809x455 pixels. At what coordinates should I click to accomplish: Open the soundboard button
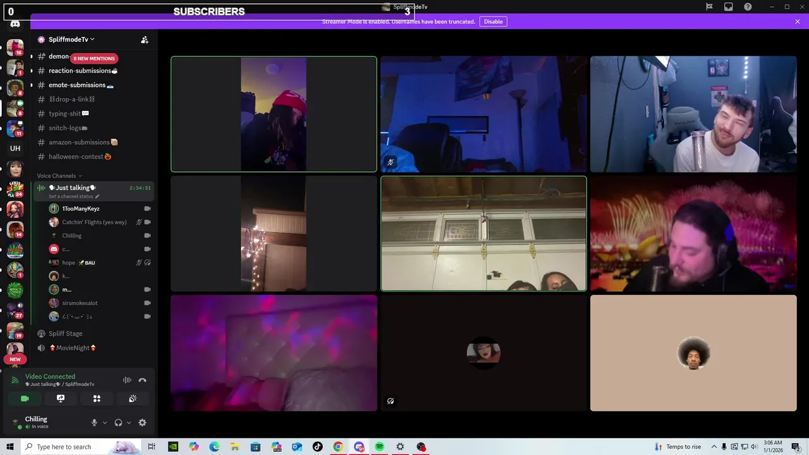133,399
